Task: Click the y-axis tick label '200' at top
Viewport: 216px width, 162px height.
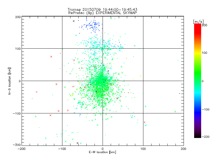Action: (x=18, y=17)
